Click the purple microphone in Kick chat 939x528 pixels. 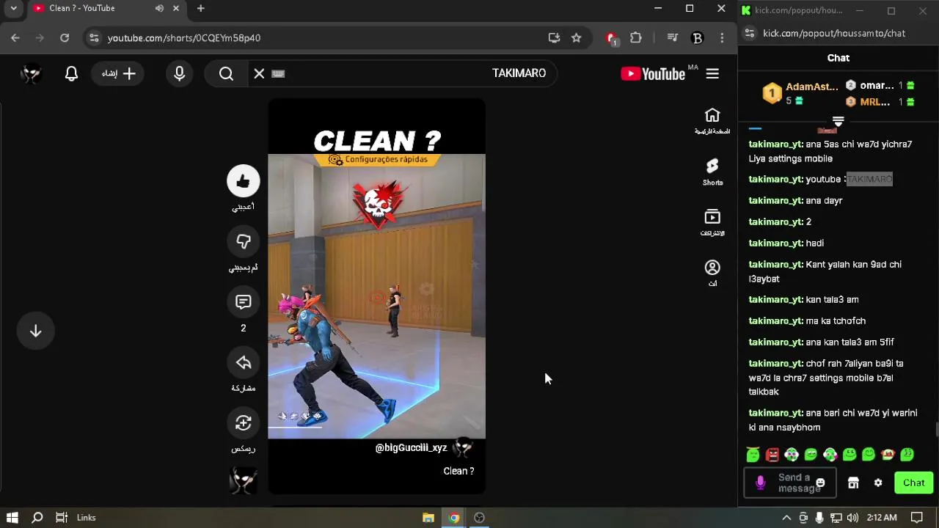[761, 483]
